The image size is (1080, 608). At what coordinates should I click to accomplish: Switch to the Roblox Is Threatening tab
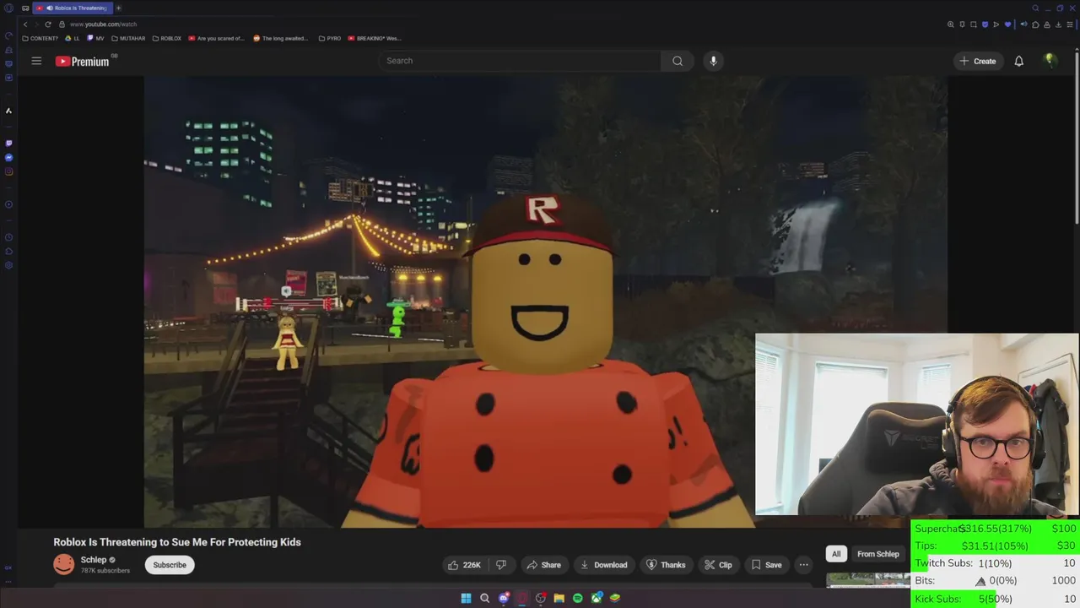tap(73, 8)
